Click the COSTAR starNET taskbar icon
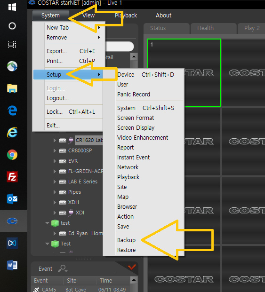 pyautogui.click(x=12, y=221)
